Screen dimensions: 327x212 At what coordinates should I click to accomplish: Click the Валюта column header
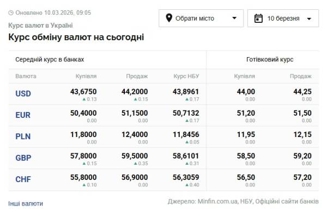click(x=26, y=76)
